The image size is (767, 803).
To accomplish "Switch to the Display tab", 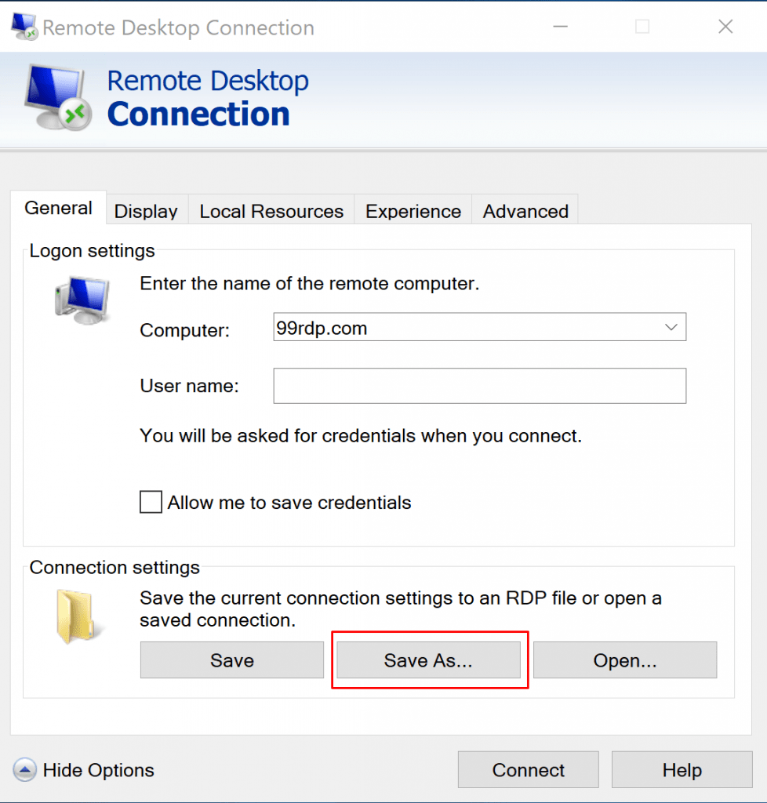I will click(146, 211).
